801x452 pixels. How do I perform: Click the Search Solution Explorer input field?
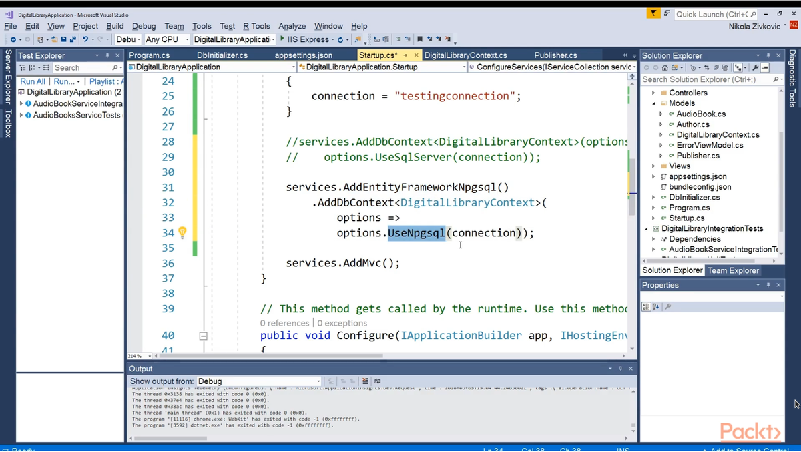click(711, 79)
